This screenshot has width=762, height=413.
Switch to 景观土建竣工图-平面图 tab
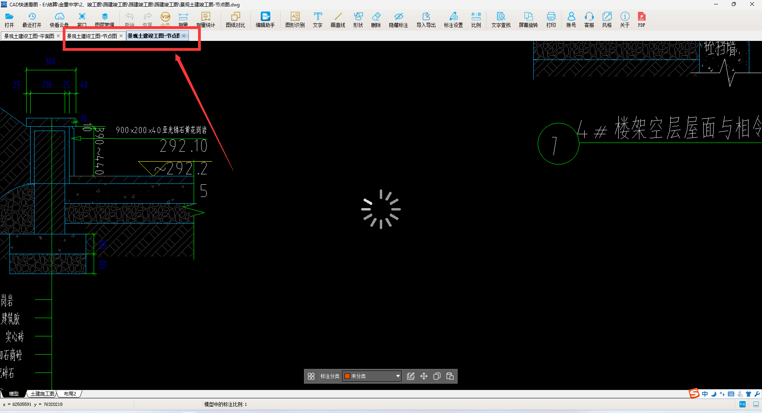click(29, 36)
